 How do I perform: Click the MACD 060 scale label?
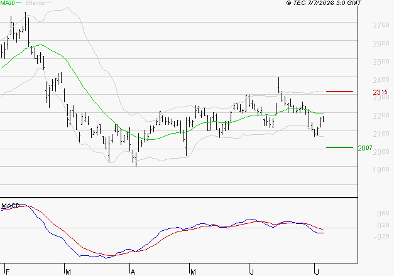[383, 213]
